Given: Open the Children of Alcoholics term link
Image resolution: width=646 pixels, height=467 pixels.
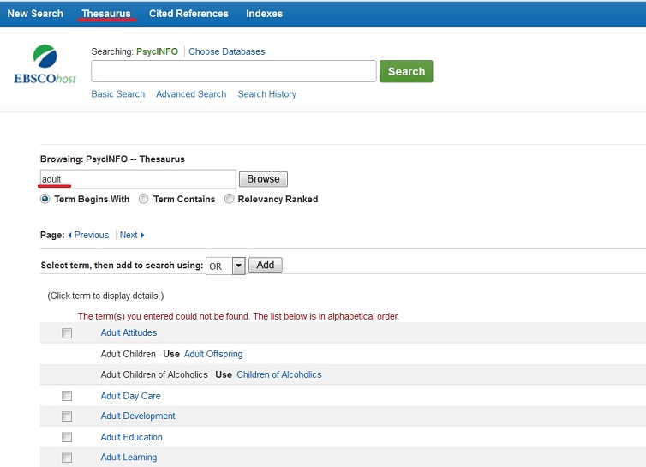Looking at the screenshot, I should point(279,374).
